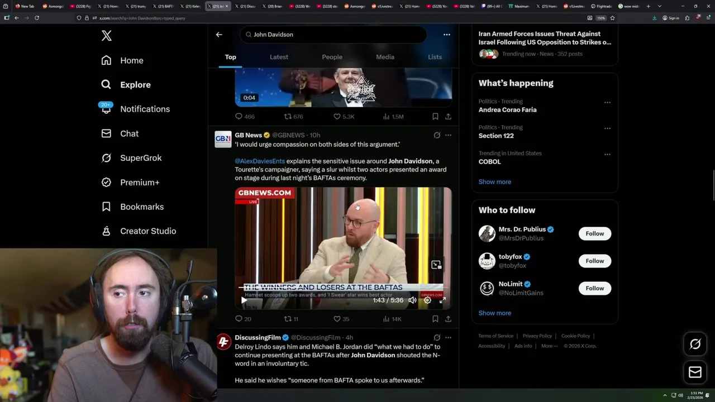Screen dimensions: 715x402
Task: Like GB News post with 35 likes
Action: (341, 319)
